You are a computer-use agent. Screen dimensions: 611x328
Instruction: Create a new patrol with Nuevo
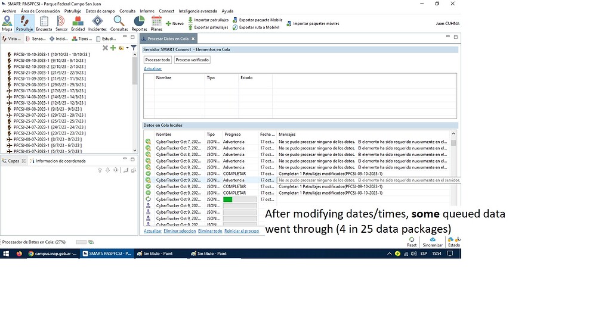click(x=175, y=24)
